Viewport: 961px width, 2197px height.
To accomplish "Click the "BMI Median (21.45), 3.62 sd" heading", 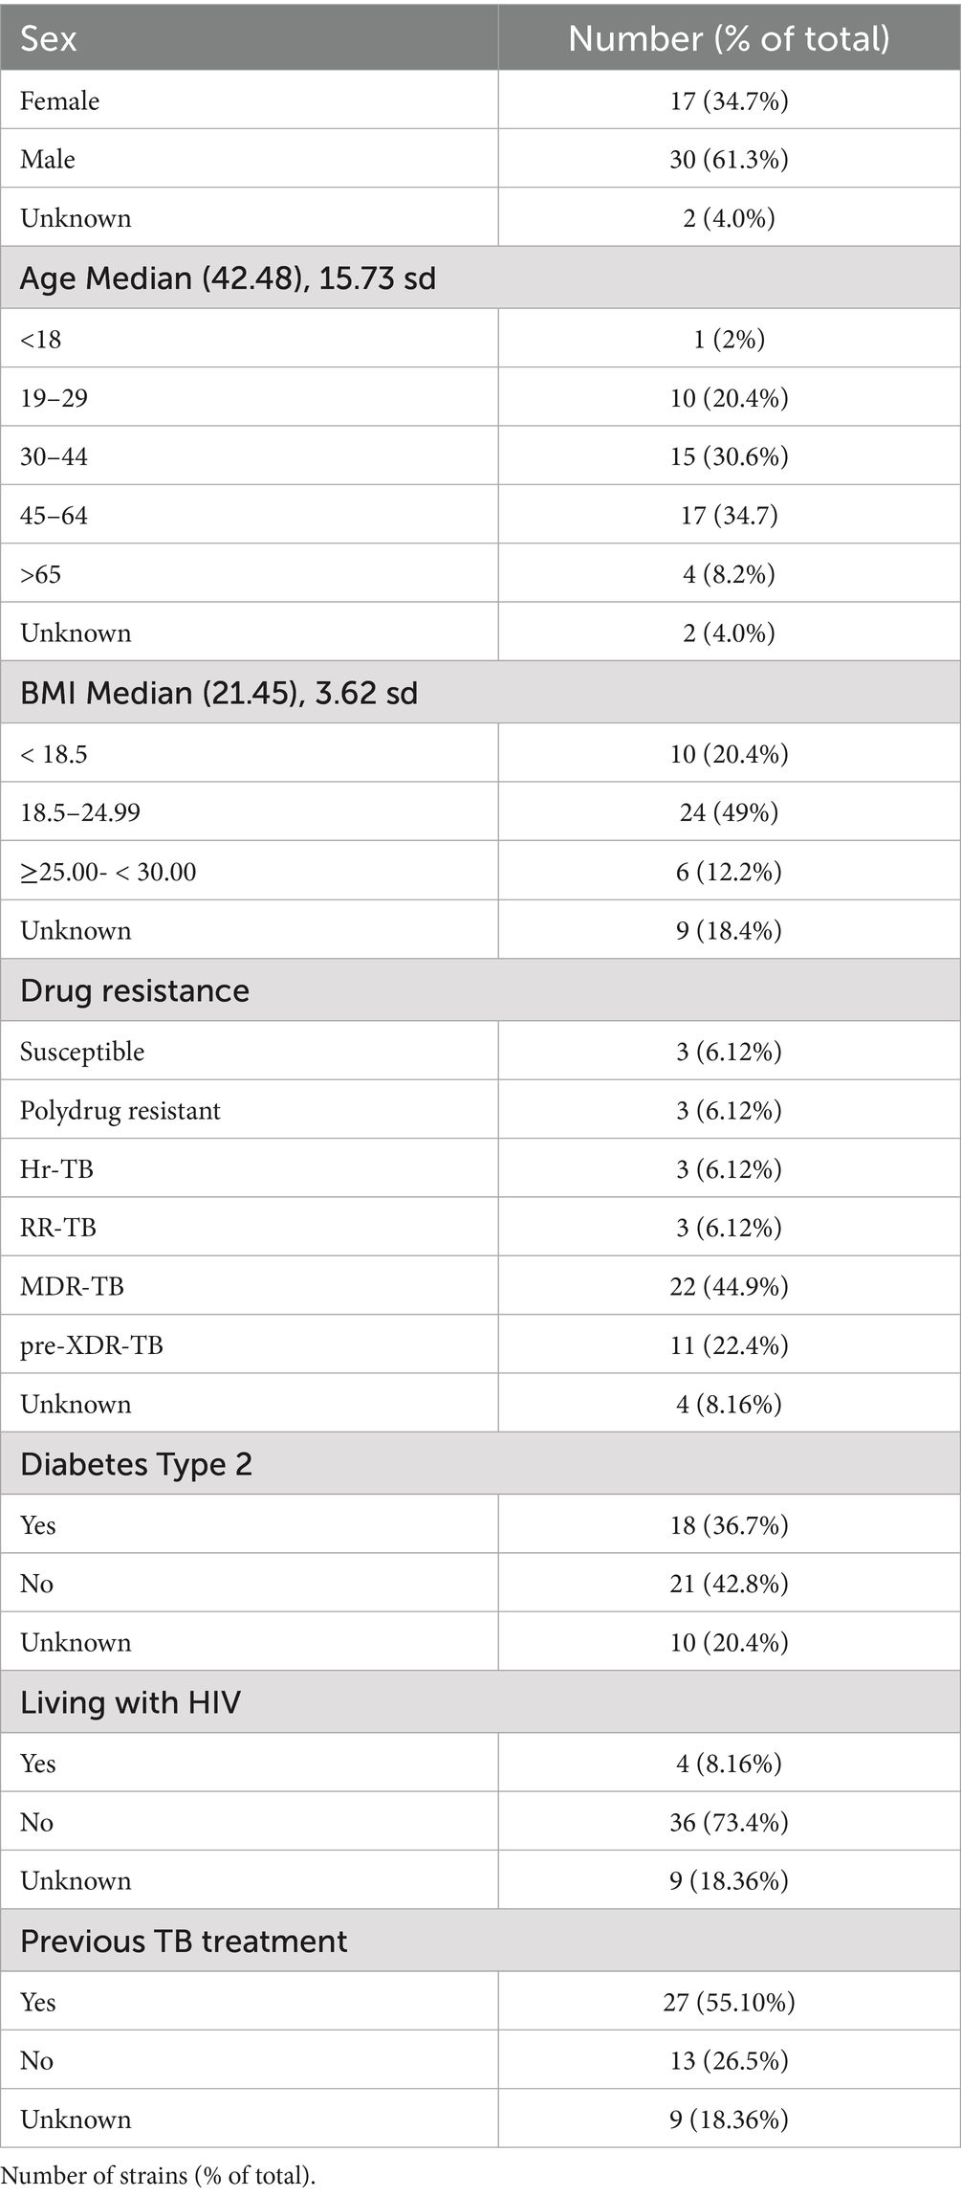I will click(219, 693).
